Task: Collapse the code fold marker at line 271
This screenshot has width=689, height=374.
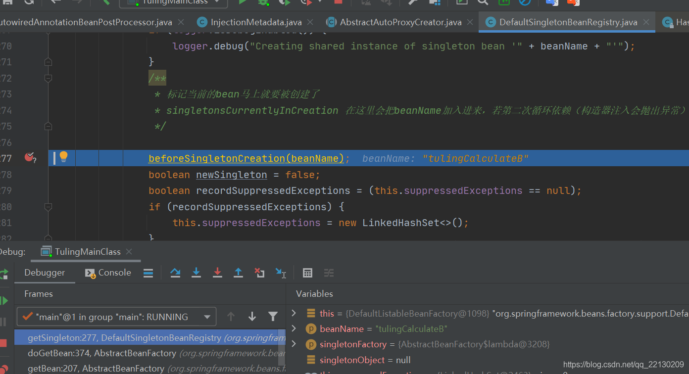Action: pos(48,62)
